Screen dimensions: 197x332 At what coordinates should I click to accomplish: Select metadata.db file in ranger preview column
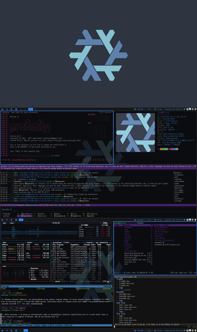click(x=159, y=242)
